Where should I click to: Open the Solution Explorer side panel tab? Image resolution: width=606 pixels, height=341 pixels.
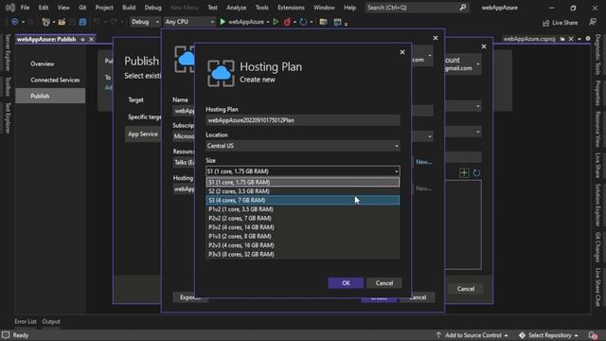tap(597, 205)
